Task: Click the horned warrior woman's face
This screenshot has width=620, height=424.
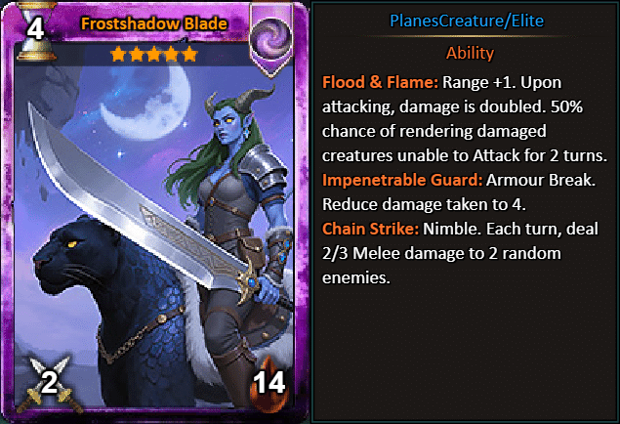Action: (x=224, y=127)
